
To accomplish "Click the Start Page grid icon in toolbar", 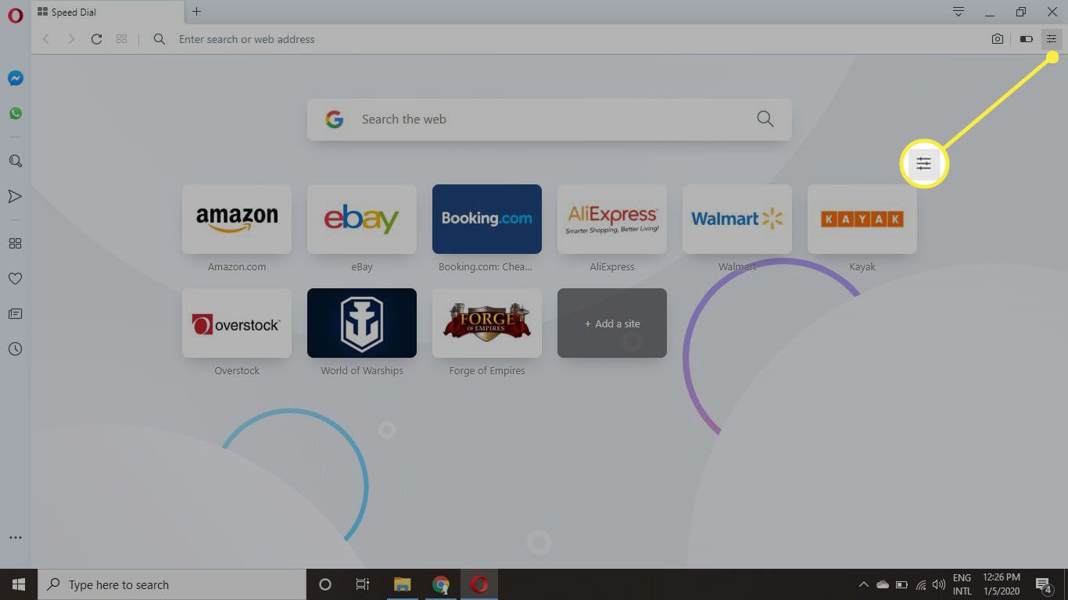I will click(121, 39).
